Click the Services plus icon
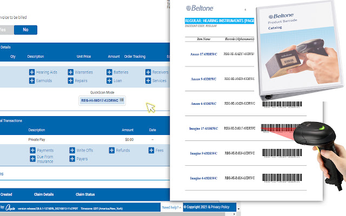This screenshot has width=346, height=216. (x=148, y=80)
